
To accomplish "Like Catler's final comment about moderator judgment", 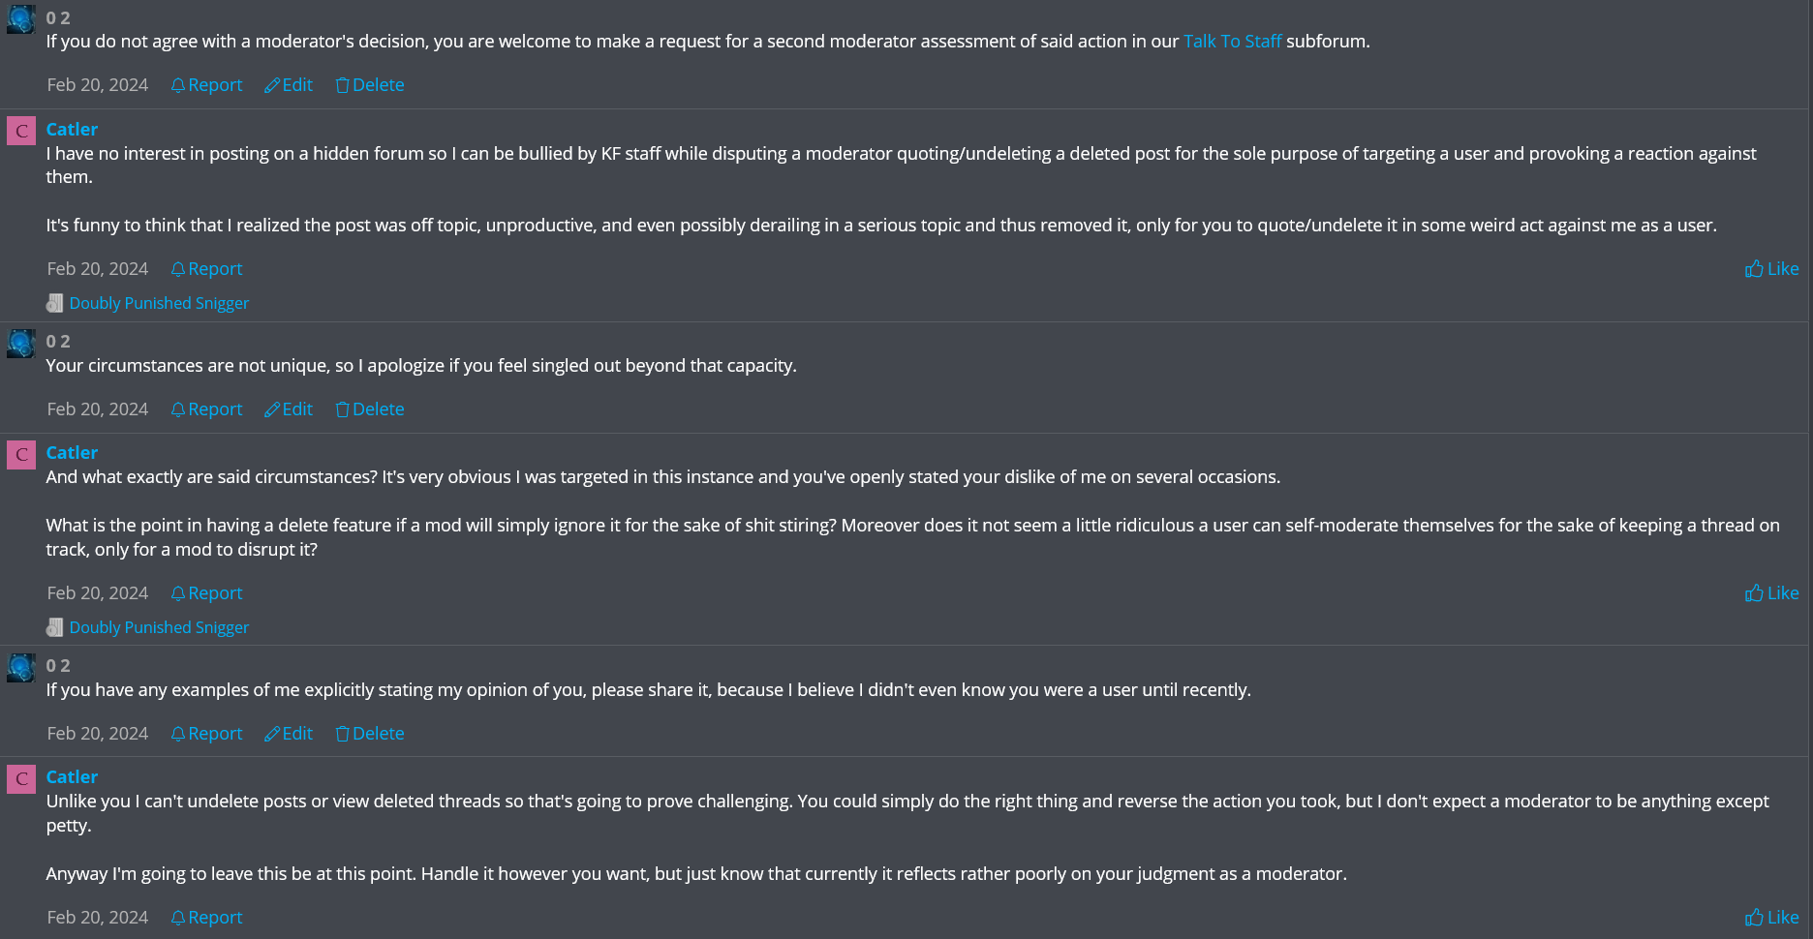I will click(1771, 918).
